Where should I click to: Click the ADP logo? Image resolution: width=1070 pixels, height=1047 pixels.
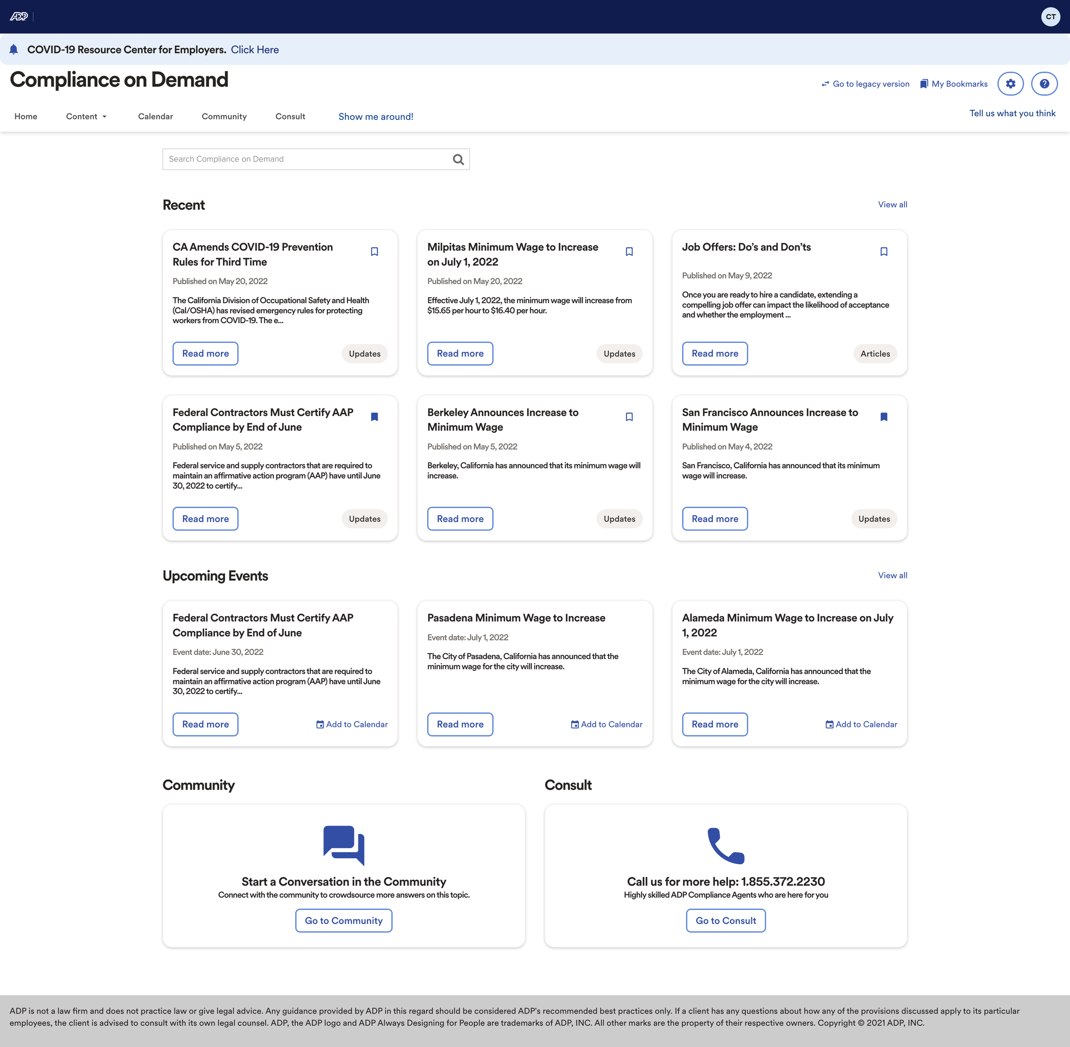coord(19,17)
